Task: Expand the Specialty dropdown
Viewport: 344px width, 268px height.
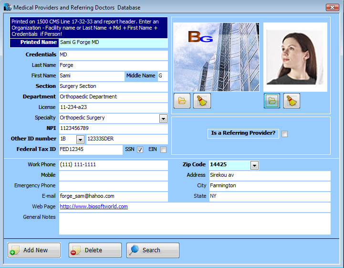Action: click(x=163, y=118)
